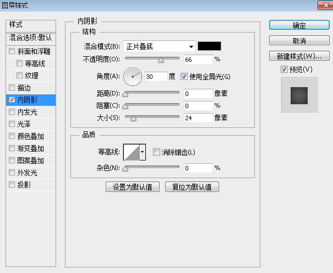This screenshot has height=273, width=333.
Task: Click the 不透明度 value field showing 66
Action: (x=198, y=60)
